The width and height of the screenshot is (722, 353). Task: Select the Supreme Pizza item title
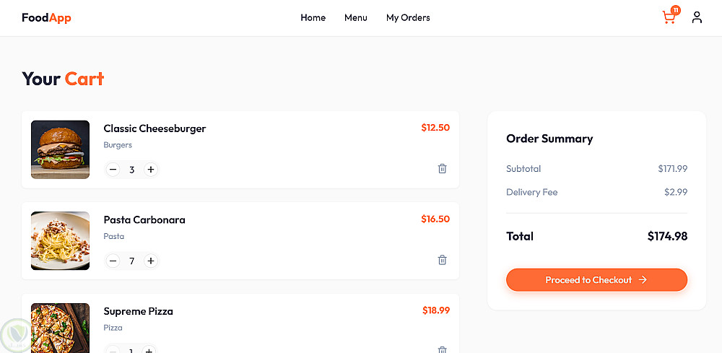[x=138, y=312]
